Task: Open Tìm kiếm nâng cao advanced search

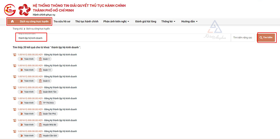Action: (x=242, y=38)
